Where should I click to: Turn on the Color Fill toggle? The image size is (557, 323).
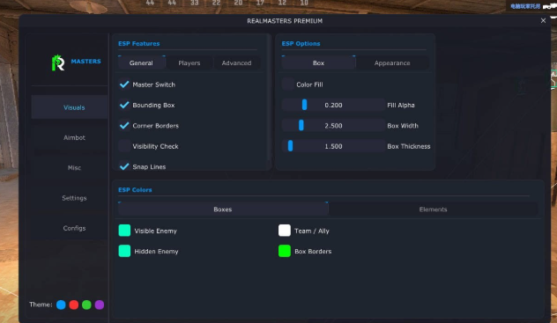pyautogui.click(x=288, y=84)
